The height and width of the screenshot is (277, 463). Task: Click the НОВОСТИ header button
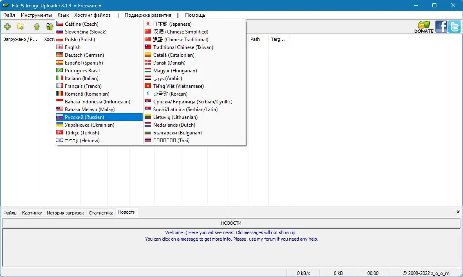(x=231, y=223)
